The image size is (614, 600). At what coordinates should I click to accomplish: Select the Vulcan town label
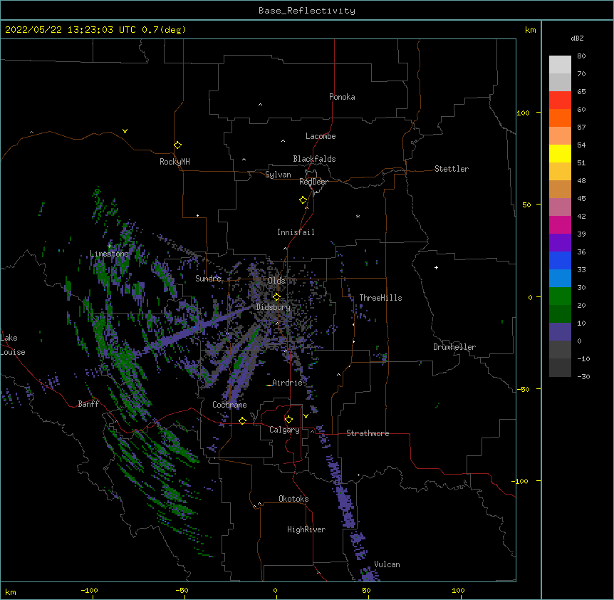[x=387, y=564]
